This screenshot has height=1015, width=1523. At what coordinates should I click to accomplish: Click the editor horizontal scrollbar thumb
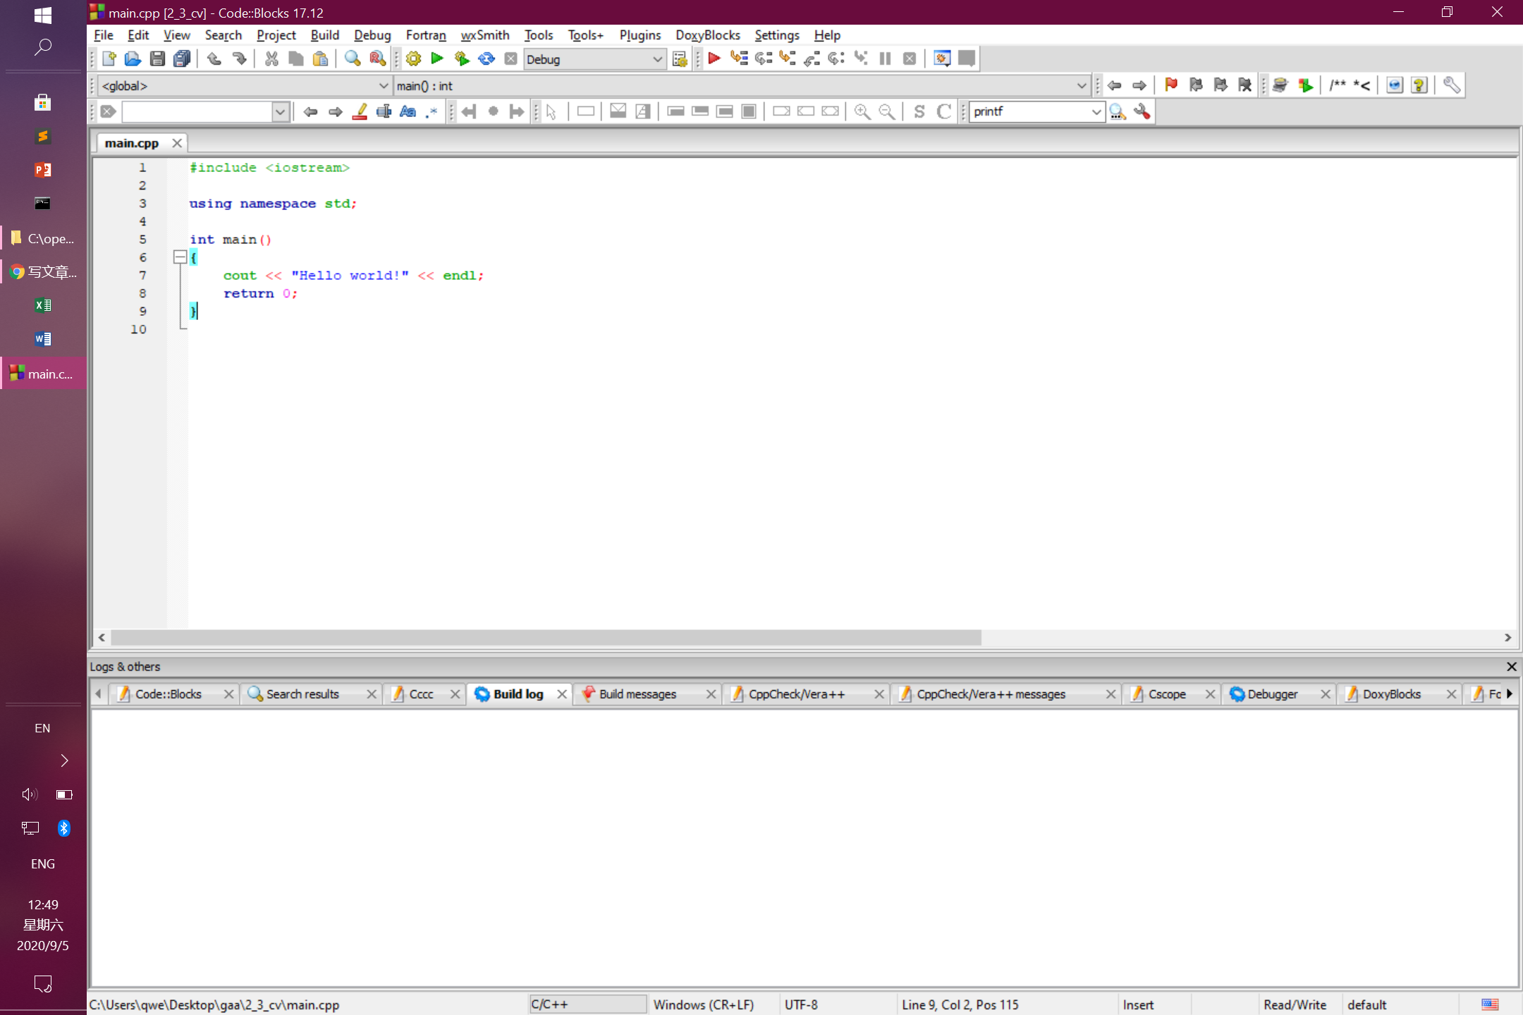click(x=546, y=637)
